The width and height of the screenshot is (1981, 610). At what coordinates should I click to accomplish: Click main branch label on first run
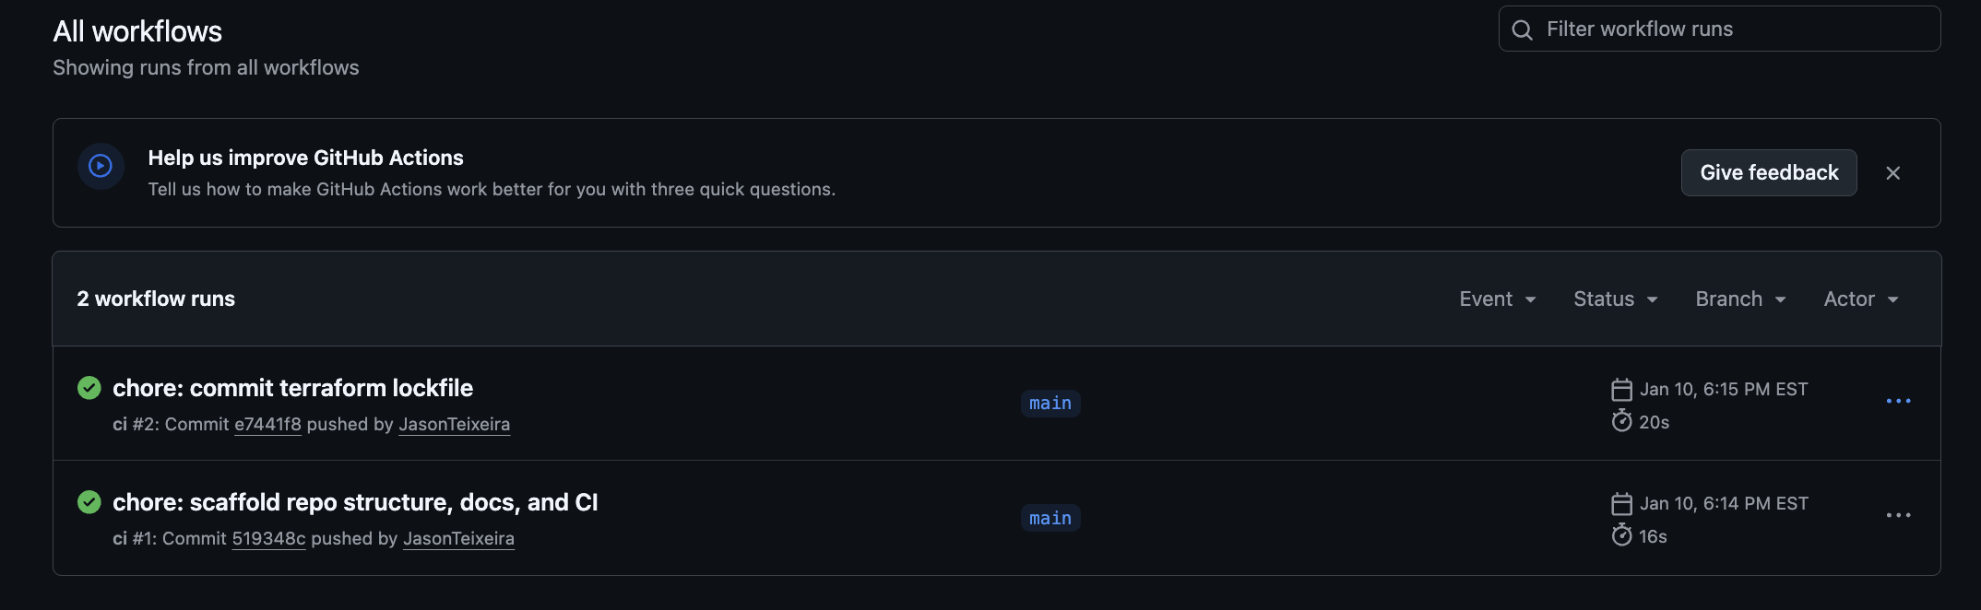tap(1050, 404)
